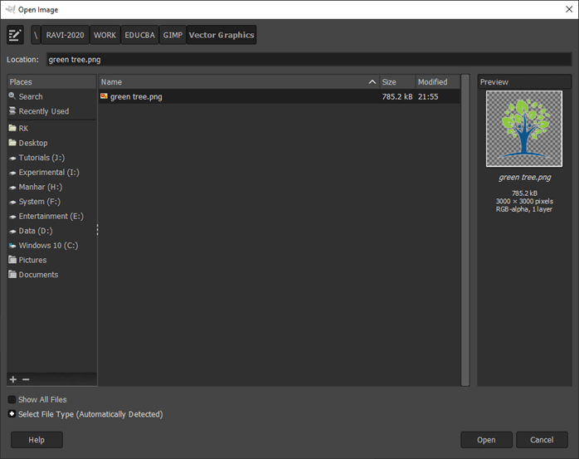Click the Cancel button
579x459 pixels.
(542, 440)
